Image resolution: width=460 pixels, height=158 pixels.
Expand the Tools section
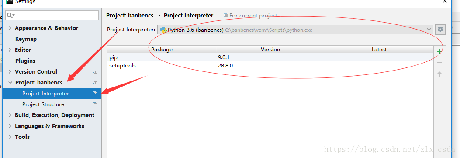(10, 137)
